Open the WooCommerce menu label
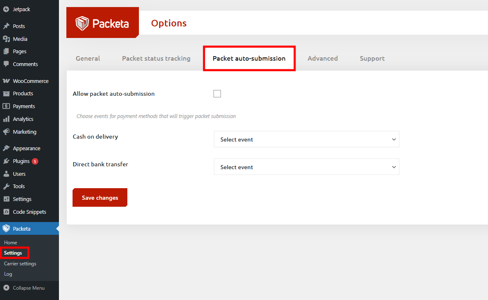This screenshot has width=488, height=300. pyautogui.click(x=30, y=81)
